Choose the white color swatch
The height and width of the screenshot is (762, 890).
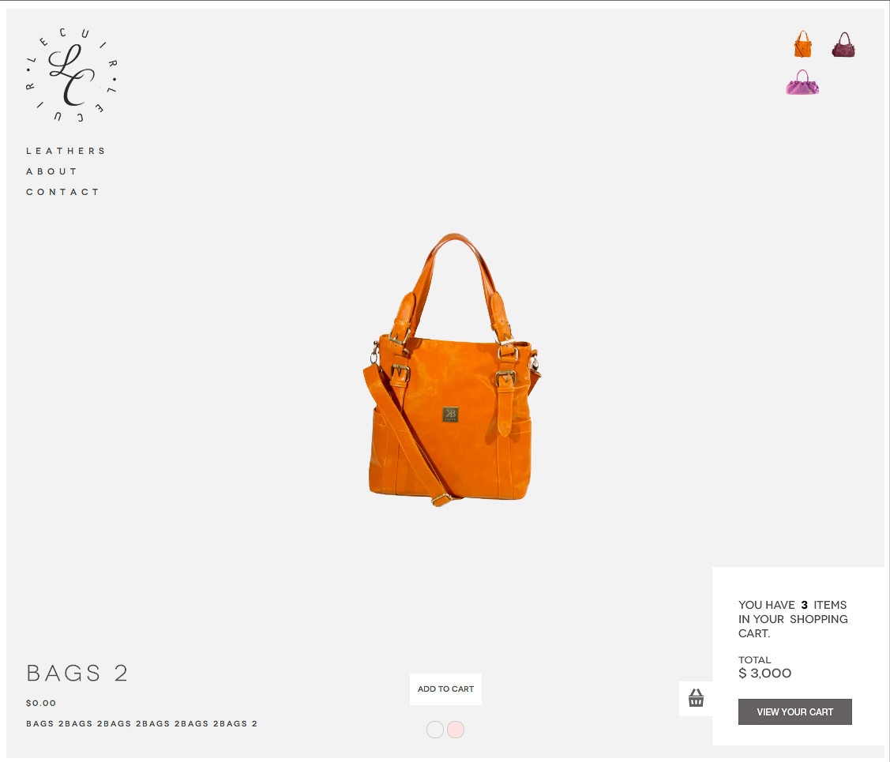pos(435,729)
